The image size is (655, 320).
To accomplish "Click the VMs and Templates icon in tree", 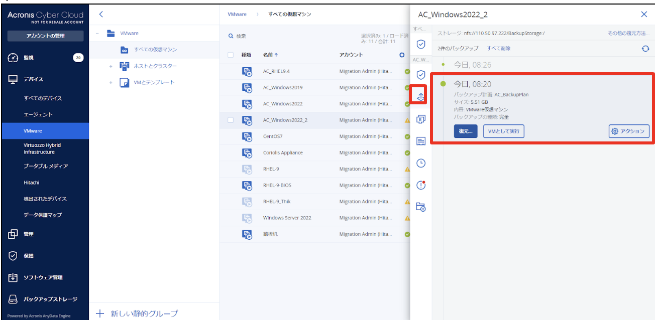I will tap(124, 82).
